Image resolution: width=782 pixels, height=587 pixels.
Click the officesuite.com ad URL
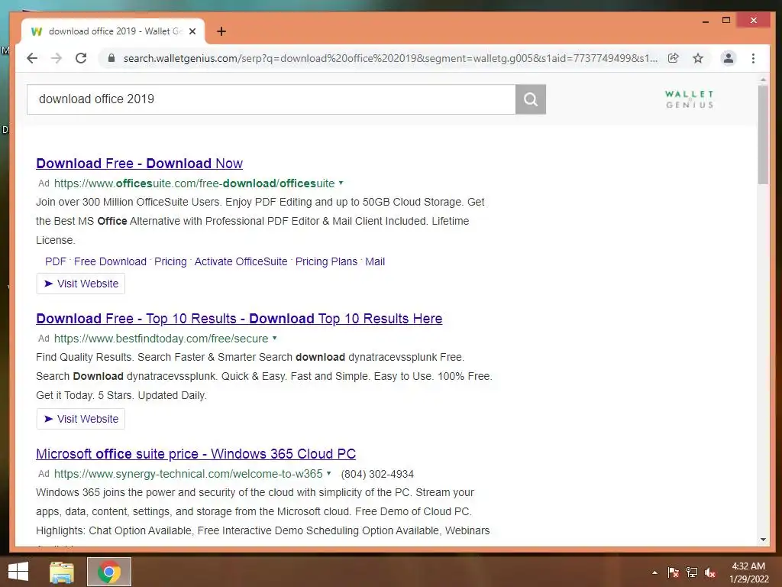194,183
